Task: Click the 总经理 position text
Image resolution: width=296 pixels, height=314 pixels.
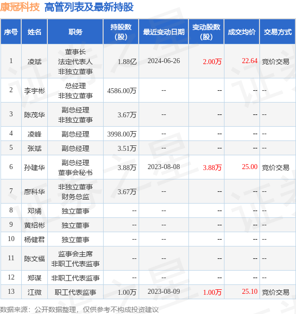Action: (75, 86)
